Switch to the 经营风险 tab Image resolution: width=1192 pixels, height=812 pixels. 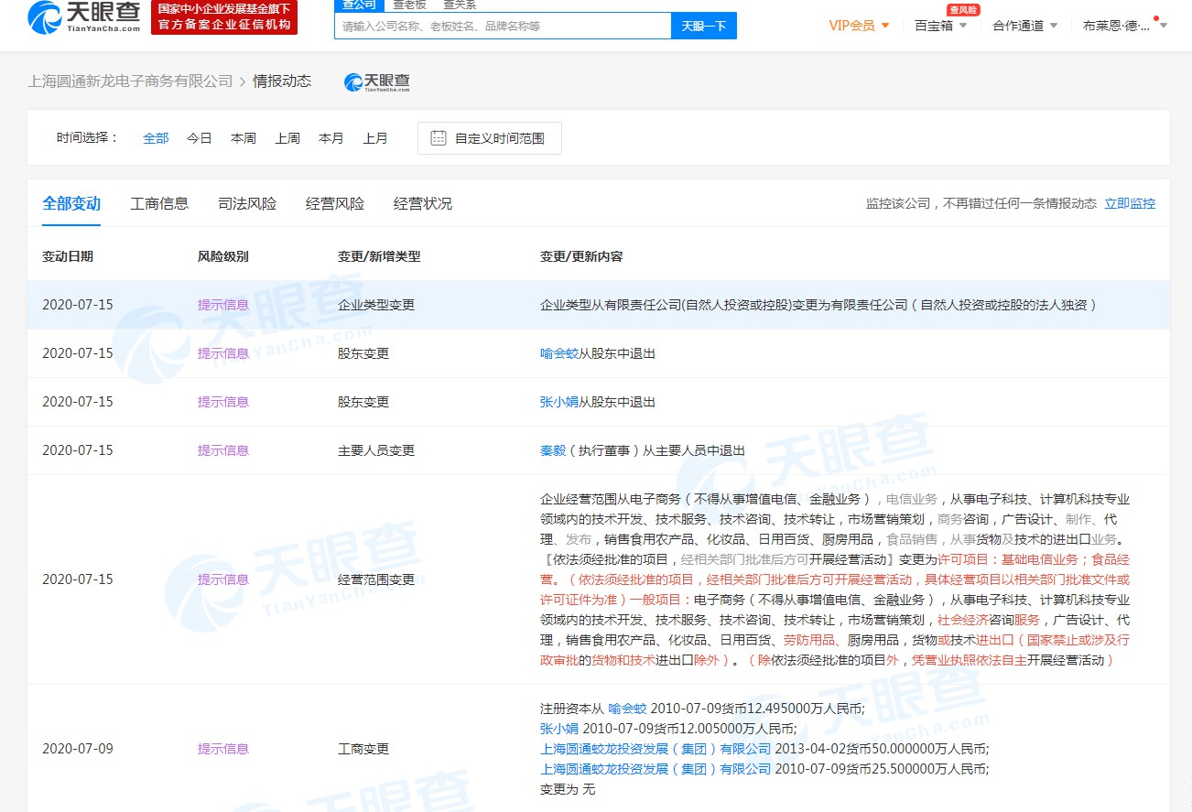click(x=335, y=203)
